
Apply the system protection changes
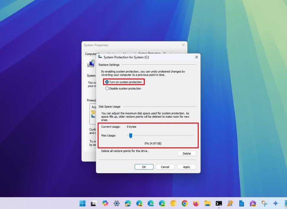(x=186, y=167)
